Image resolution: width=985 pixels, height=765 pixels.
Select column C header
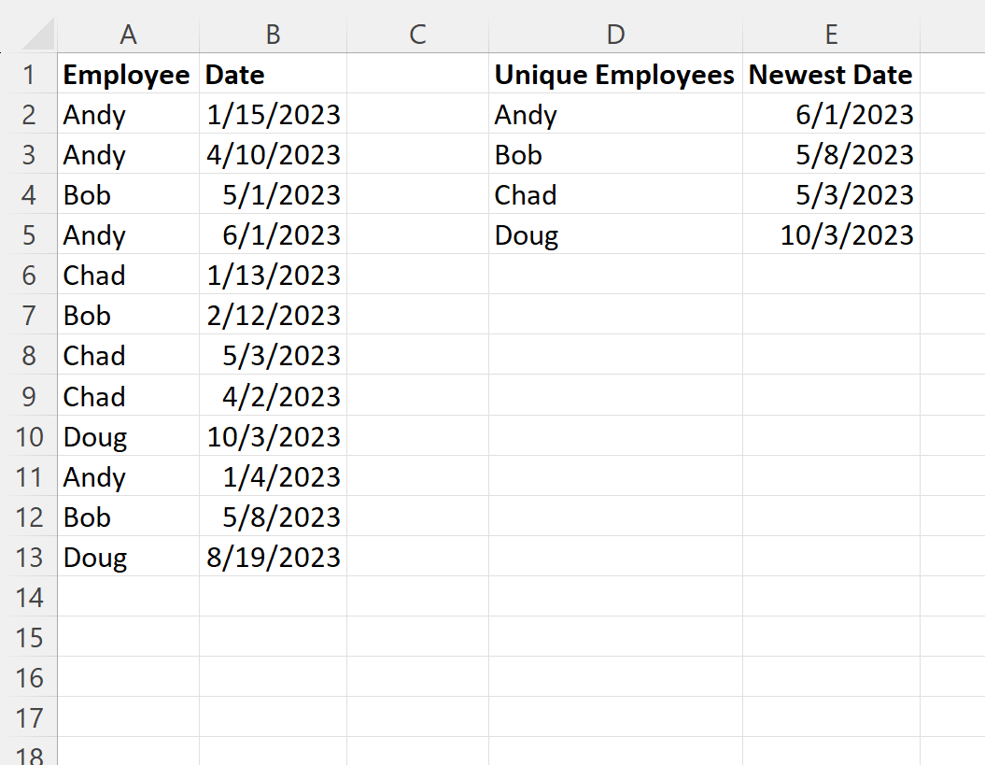417,35
